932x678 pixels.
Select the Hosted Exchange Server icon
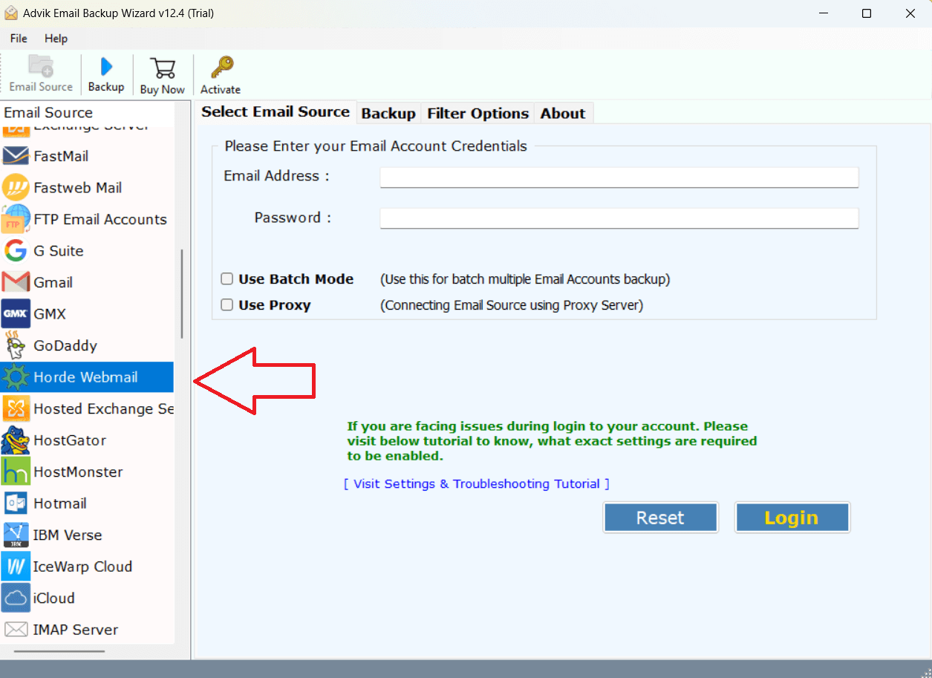click(16, 408)
